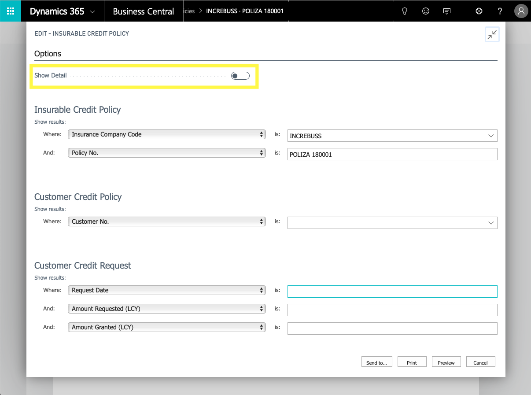Click the smiley feedback icon

(426, 11)
